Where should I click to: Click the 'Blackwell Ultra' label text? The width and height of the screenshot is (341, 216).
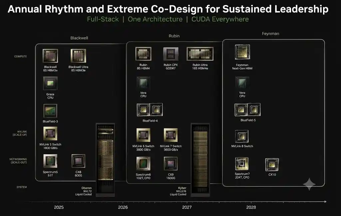click(x=78, y=67)
